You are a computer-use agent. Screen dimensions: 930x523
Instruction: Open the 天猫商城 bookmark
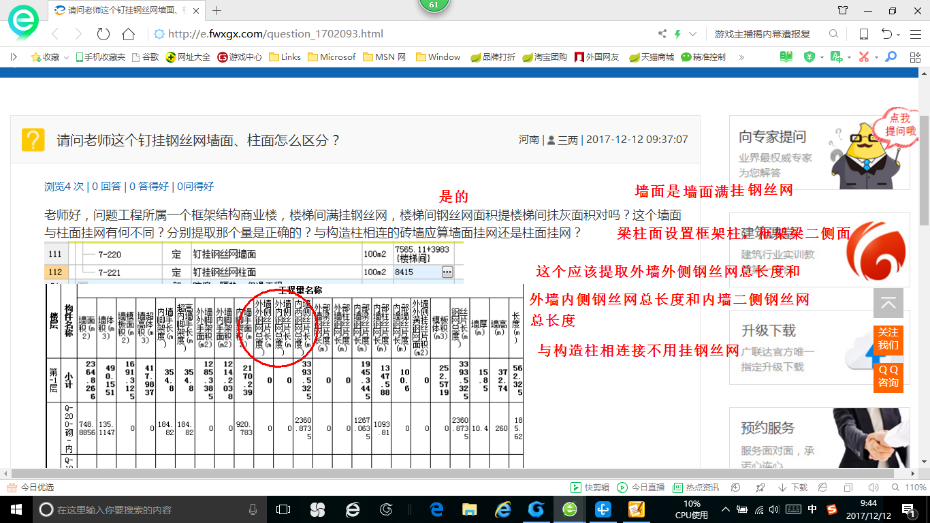[x=652, y=57]
